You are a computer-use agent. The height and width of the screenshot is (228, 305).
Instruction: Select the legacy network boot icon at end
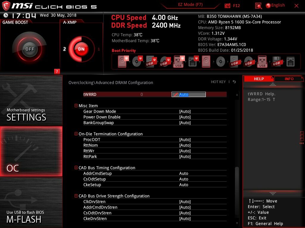pos(290,62)
